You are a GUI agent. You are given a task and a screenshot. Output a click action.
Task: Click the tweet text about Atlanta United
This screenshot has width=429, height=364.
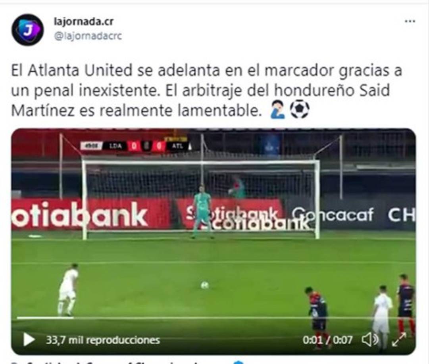click(207, 90)
